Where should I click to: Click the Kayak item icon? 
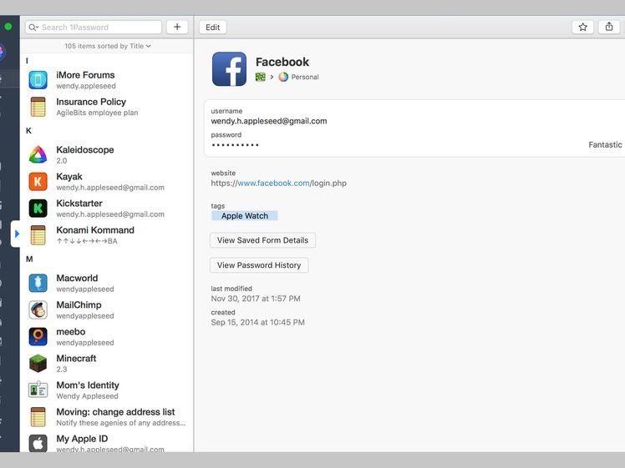click(38, 182)
